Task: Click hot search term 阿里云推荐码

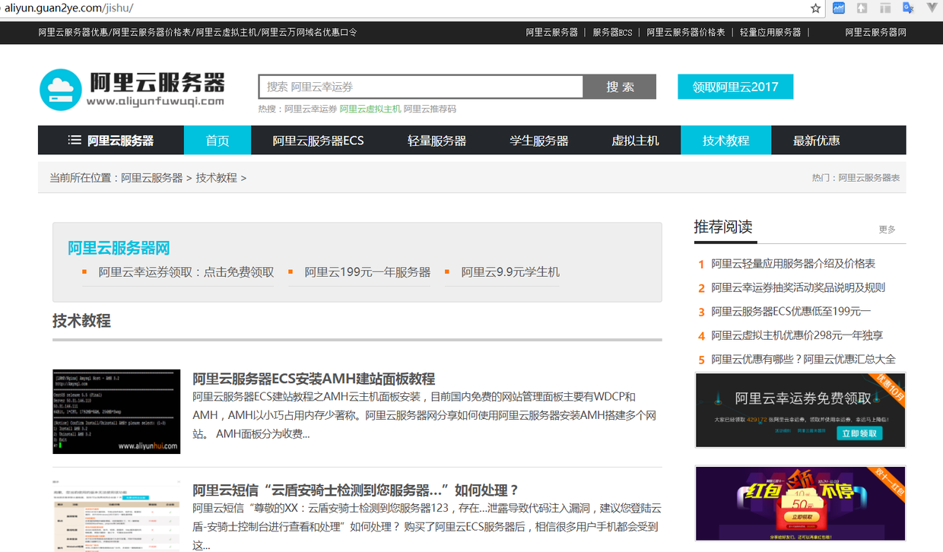Action: click(430, 109)
